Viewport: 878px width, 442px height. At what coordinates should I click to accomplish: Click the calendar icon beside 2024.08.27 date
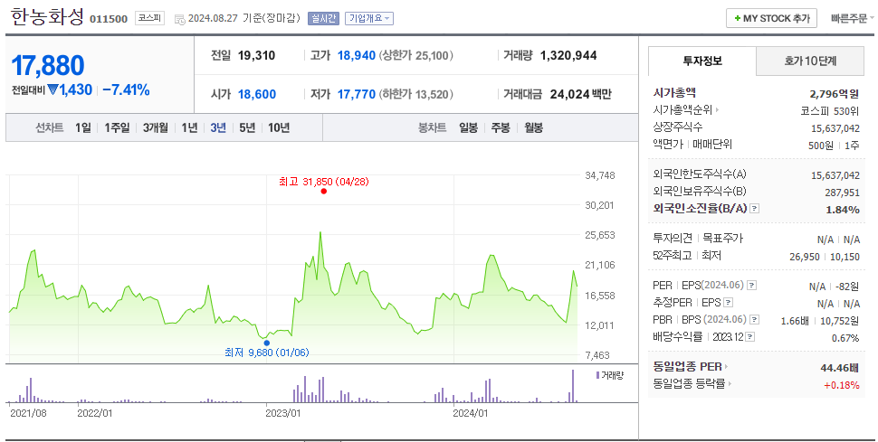pyautogui.click(x=180, y=20)
